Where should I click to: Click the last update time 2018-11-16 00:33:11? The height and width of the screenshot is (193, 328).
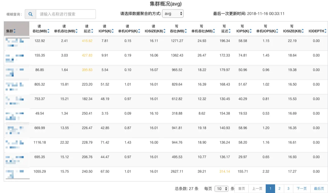[266, 14]
